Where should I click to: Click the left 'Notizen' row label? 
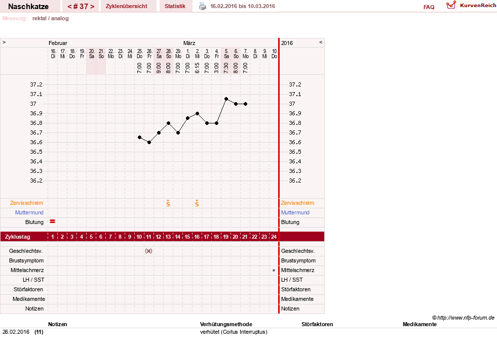[x=34, y=308]
